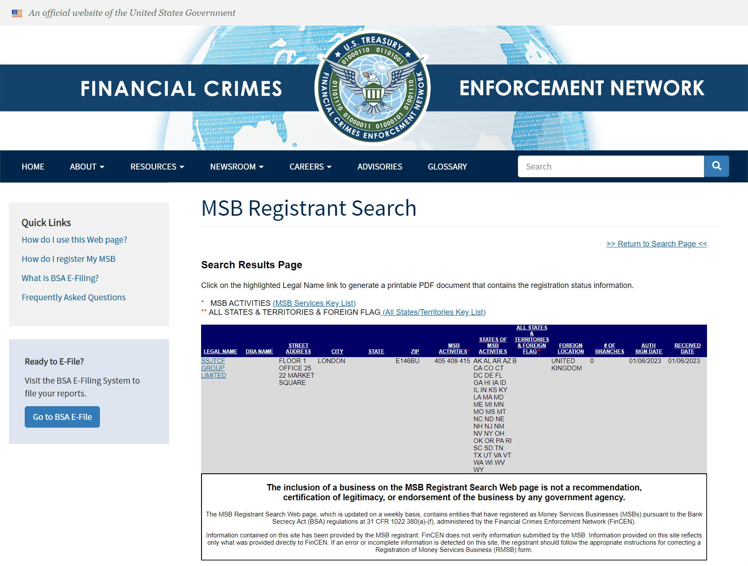
Task: Sort by # OF BRANCHES column header
Action: 610,349
